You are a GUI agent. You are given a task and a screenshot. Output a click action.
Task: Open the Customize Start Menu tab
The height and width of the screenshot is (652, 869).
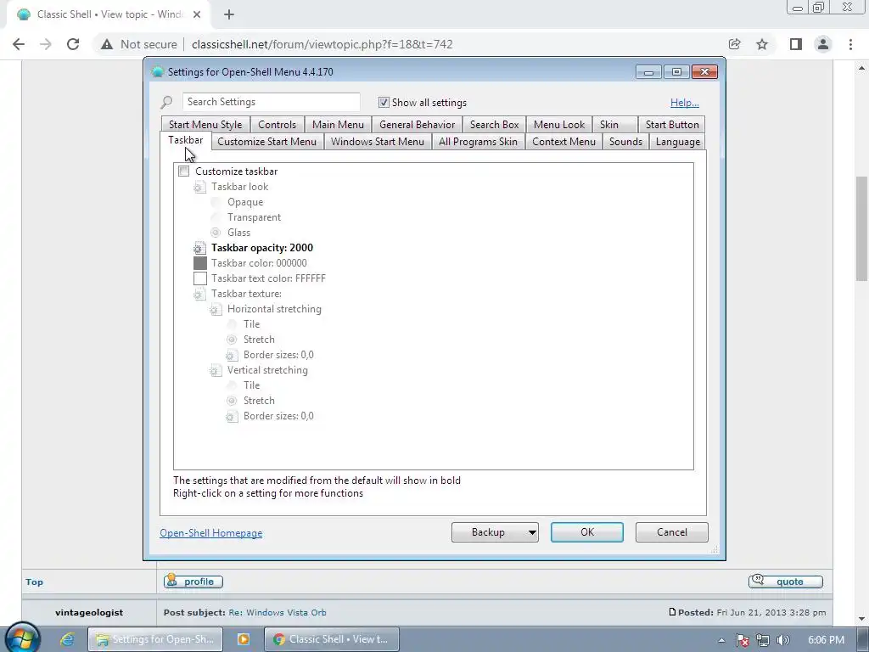(267, 142)
